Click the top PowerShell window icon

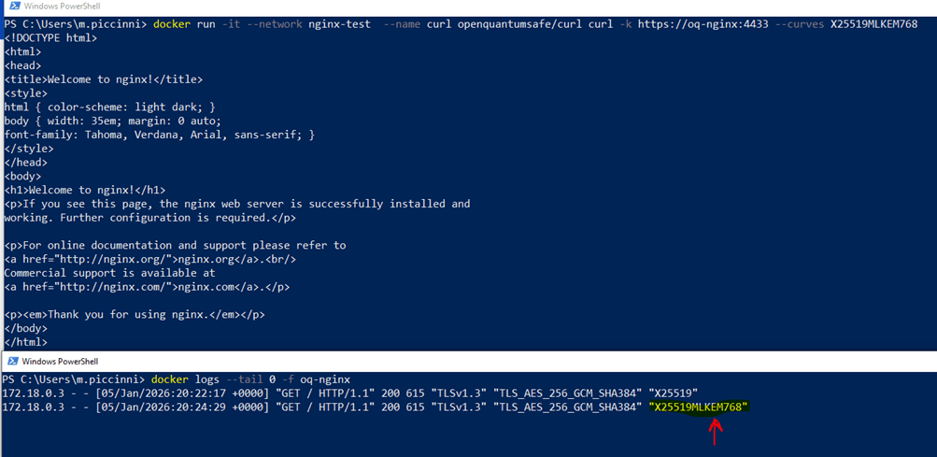(12, 7)
